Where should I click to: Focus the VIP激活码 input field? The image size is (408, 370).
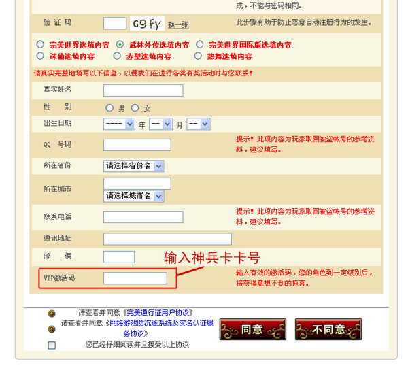tap(135, 278)
